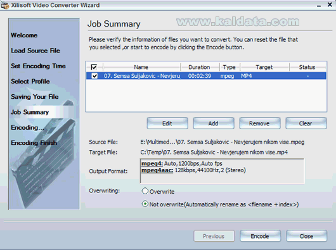Viewport: 336px width, 250px height.
Task: Click the 'mpeg' type cell
Action: click(228, 76)
